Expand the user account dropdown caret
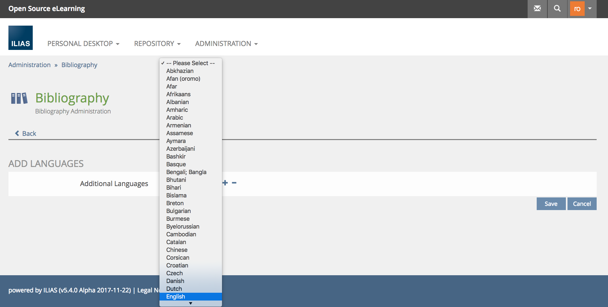Image resolution: width=608 pixels, height=307 pixels. coord(590,9)
